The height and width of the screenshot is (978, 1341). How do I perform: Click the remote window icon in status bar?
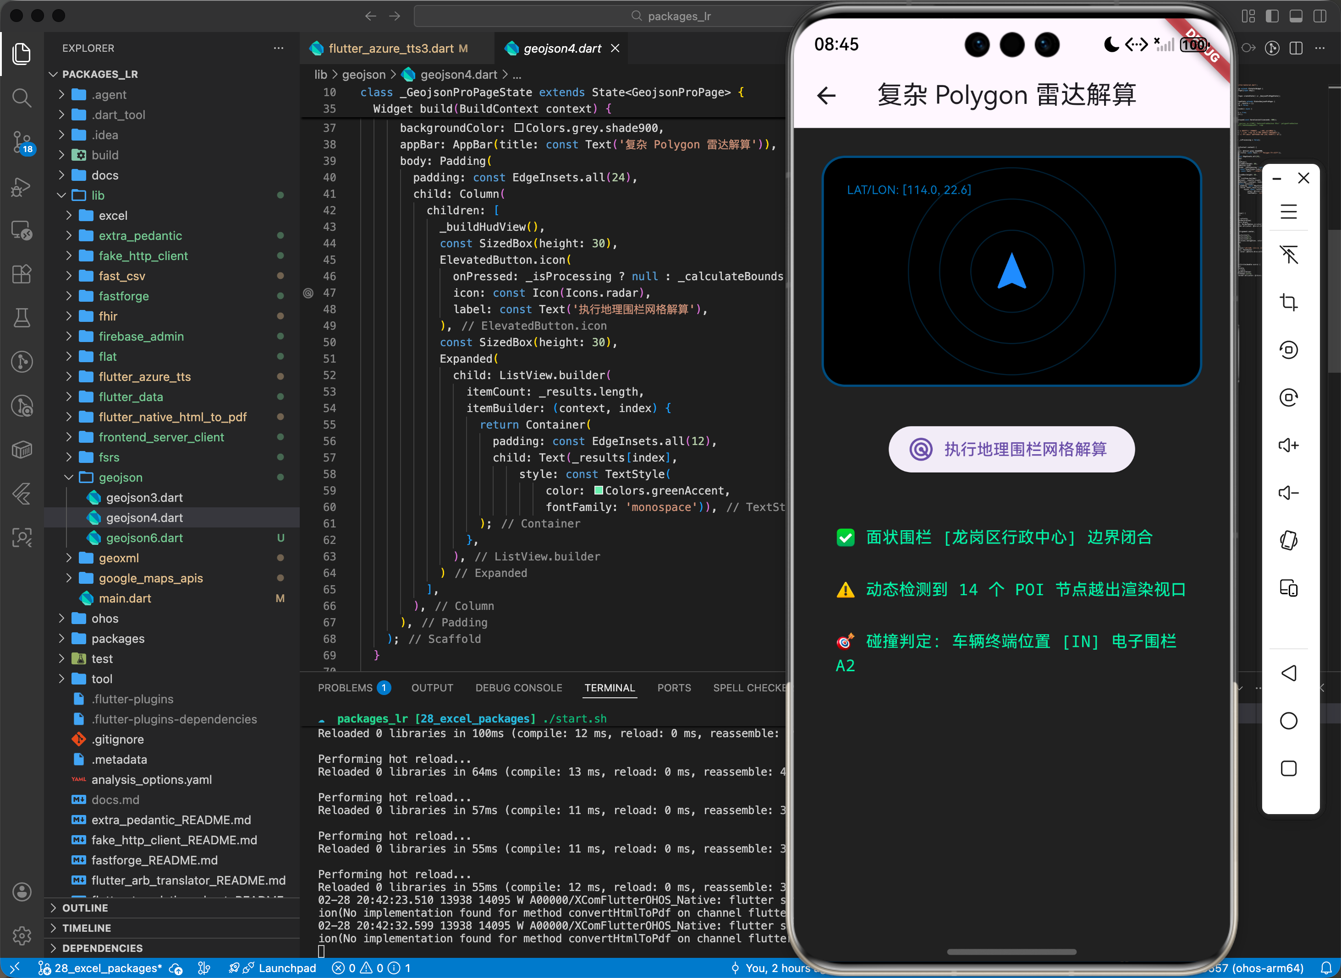[15, 968]
